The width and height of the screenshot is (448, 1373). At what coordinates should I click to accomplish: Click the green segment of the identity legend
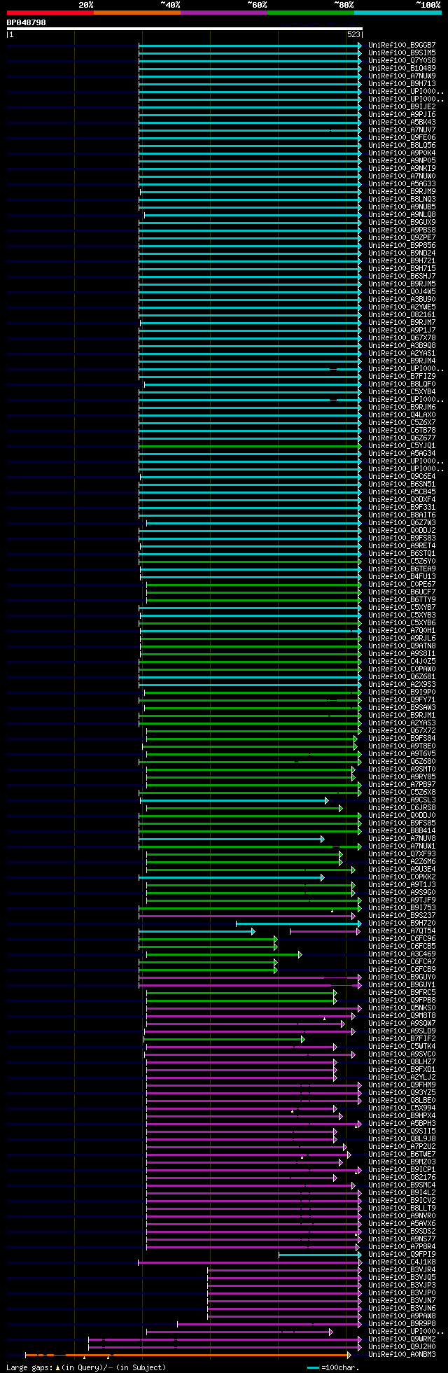pyautogui.click(x=310, y=13)
